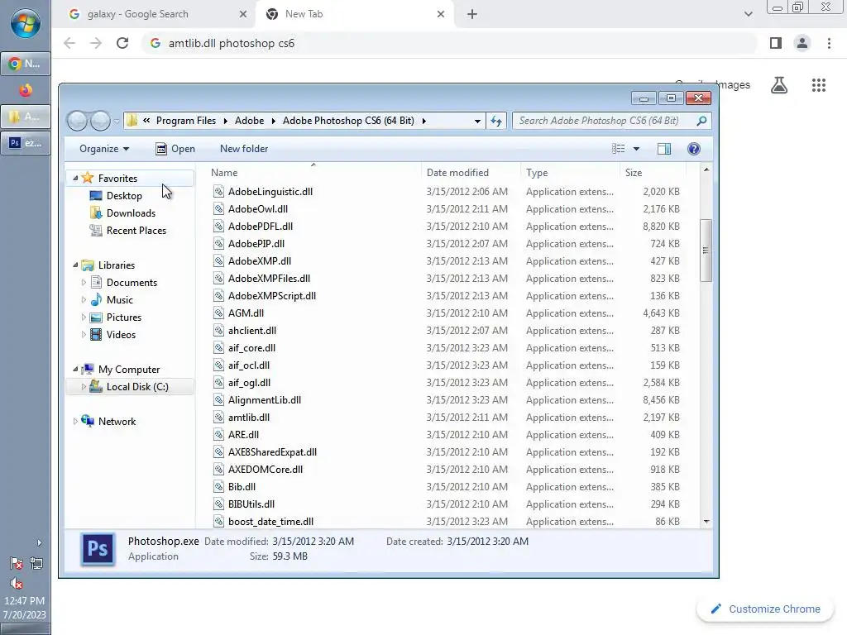The height and width of the screenshot is (635, 847).
Task: Open Google apps grid icon
Action: 819,85
